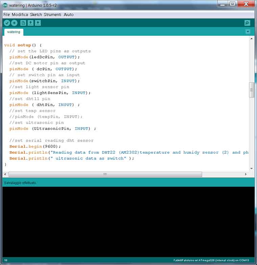Click the vertical scrollbar thumb

tap(252, 90)
